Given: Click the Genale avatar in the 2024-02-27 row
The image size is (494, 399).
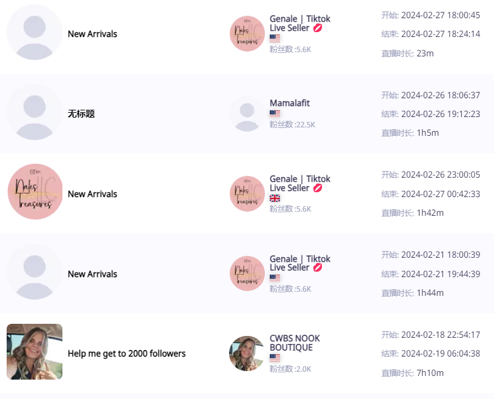Looking at the screenshot, I should [247, 33].
